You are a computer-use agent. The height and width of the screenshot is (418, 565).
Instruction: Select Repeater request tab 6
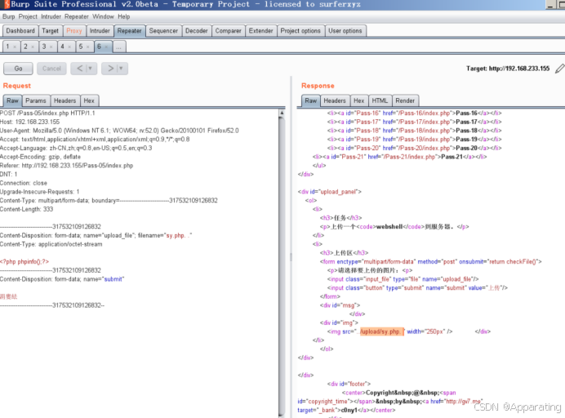(x=99, y=47)
